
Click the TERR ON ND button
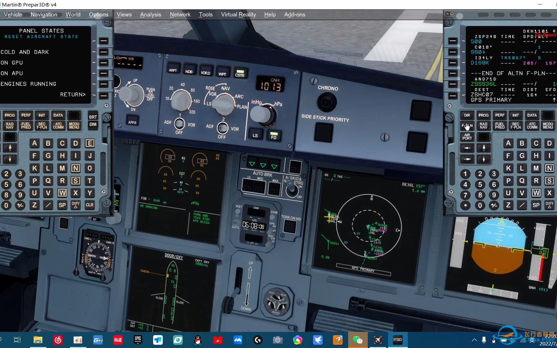tap(289, 227)
